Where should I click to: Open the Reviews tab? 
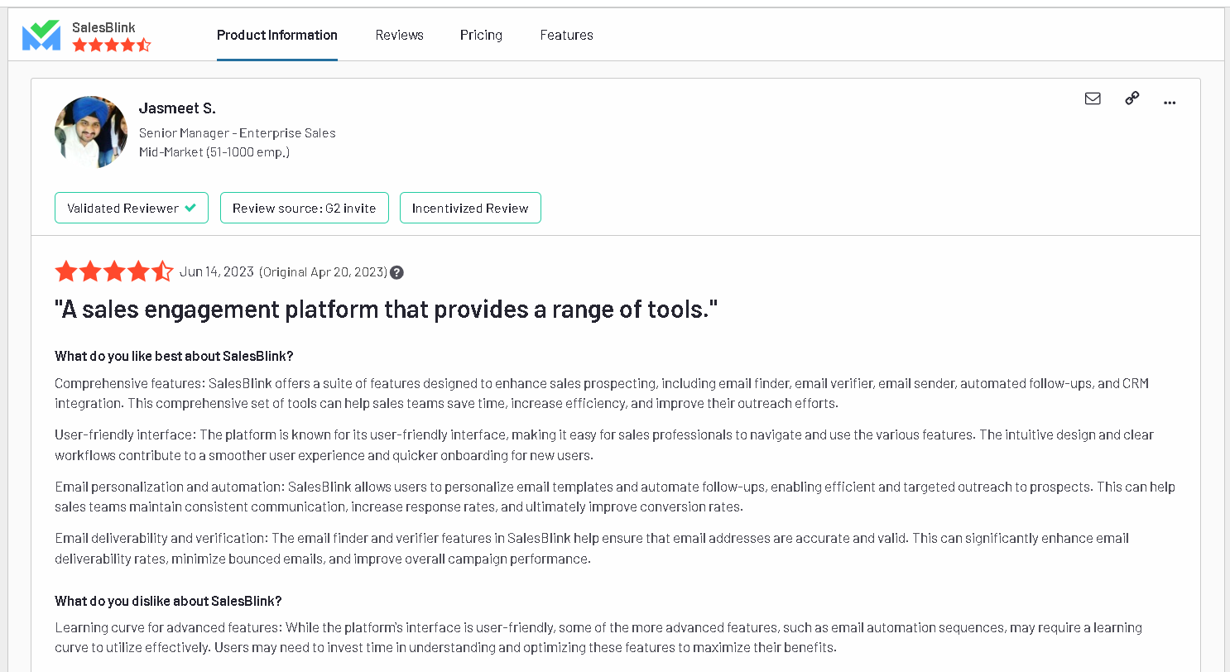click(x=399, y=35)
